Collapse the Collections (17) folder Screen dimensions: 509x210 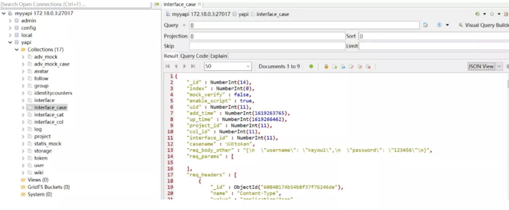[17, 50]
